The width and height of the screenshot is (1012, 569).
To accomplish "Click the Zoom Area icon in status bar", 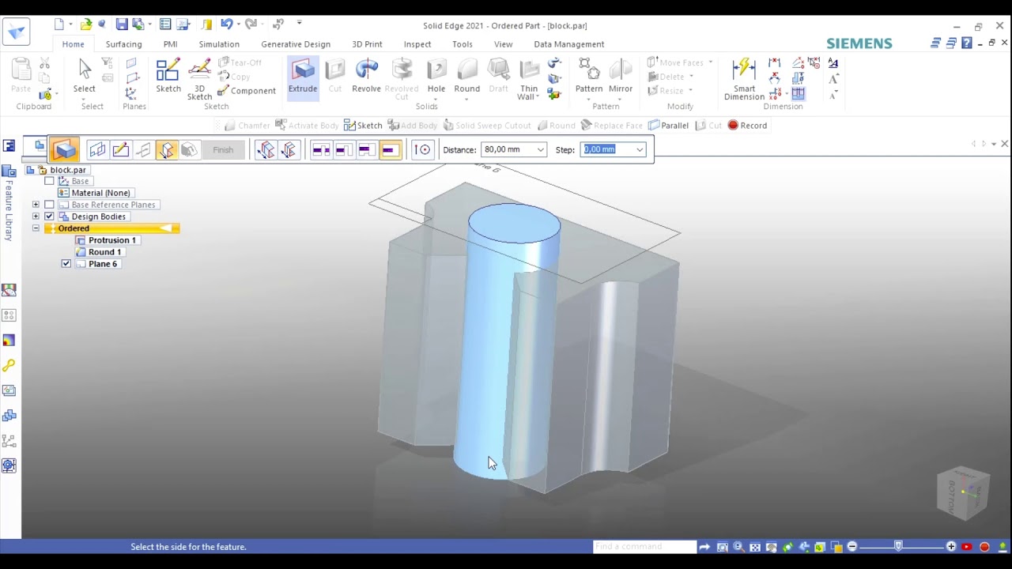I will [x=722, y=547].
